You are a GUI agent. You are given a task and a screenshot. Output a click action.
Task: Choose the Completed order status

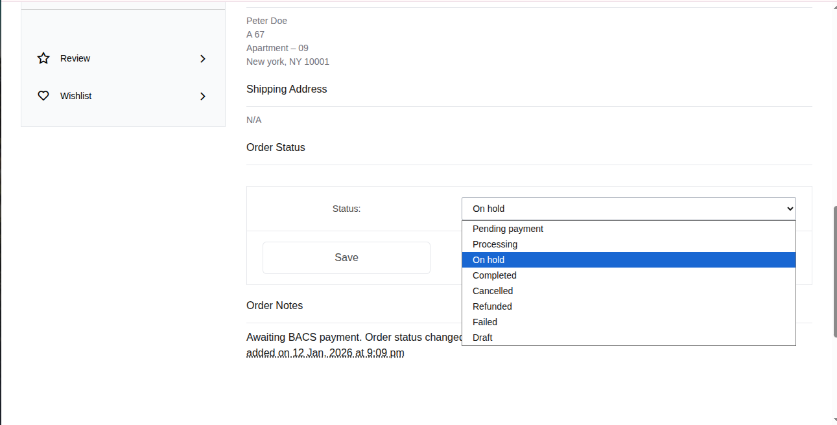coord(495,275)
